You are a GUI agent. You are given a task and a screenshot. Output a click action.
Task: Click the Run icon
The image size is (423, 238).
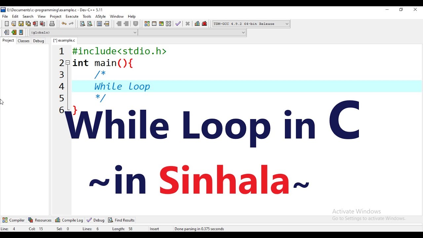[154, 24]
